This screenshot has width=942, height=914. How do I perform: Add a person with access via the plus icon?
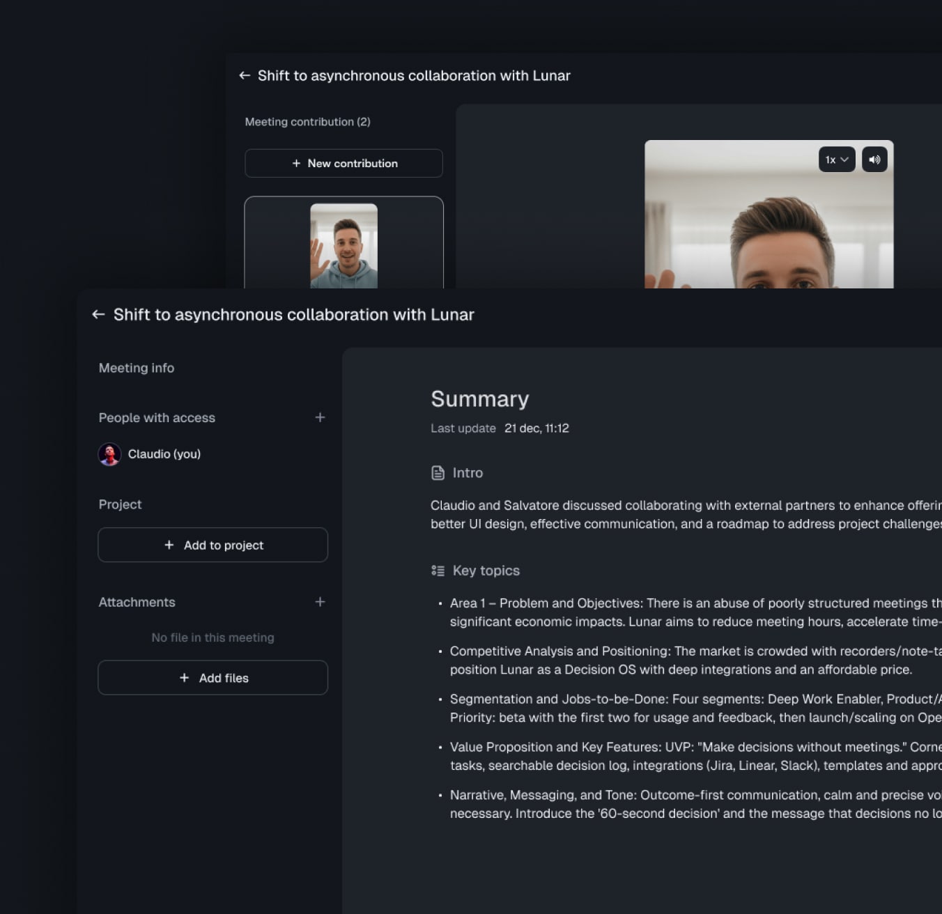pyautogui.click(x=320, y=417)
